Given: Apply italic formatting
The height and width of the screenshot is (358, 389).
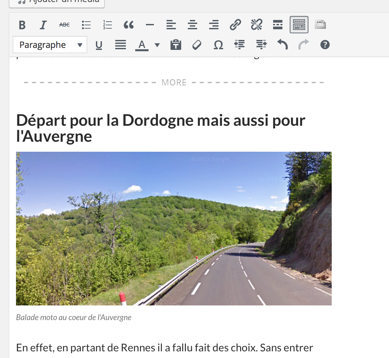Looking at the screenshot, I should click(43, 25).
